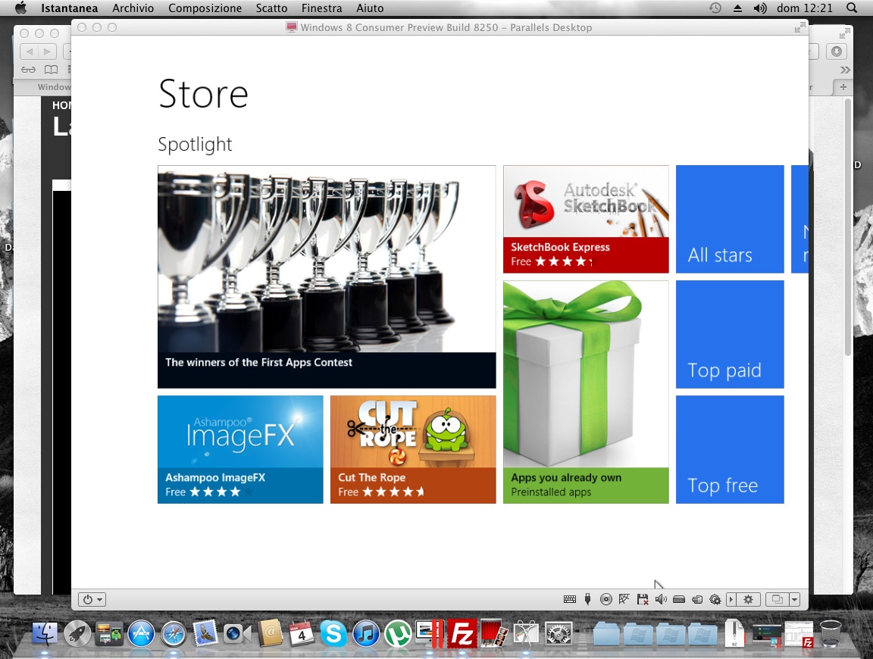Screen dimensions: 873x659
Task: Click the floppy disk icon in Parallels status bar
Action: [643, 599]
